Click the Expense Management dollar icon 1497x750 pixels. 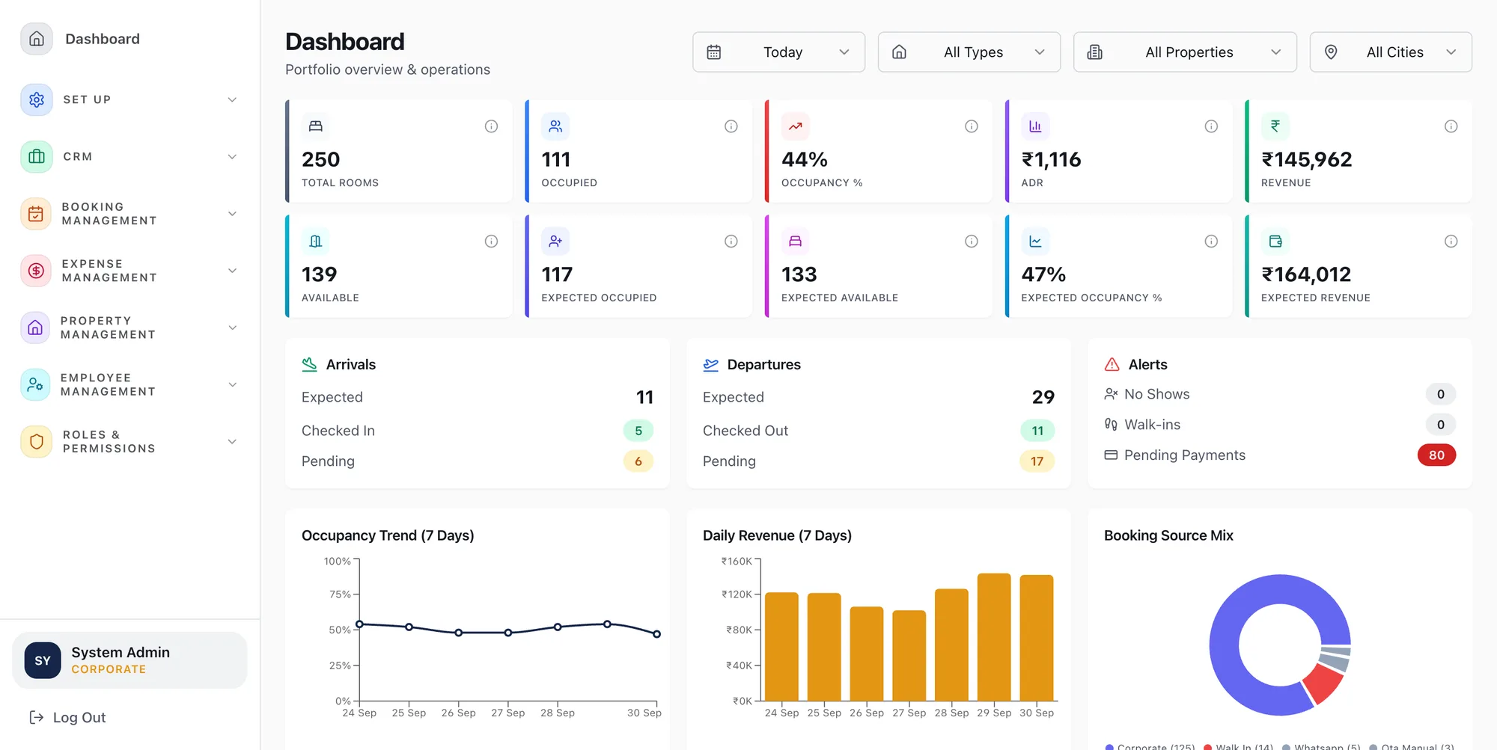[x=36, y=271]
